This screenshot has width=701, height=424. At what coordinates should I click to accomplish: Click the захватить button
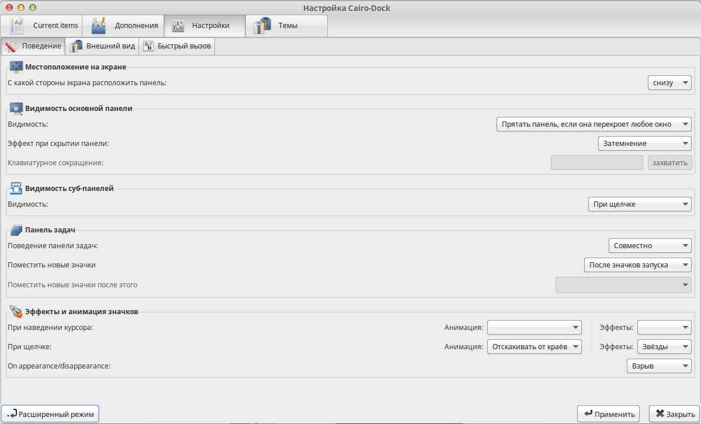click(x=669, y=162)
